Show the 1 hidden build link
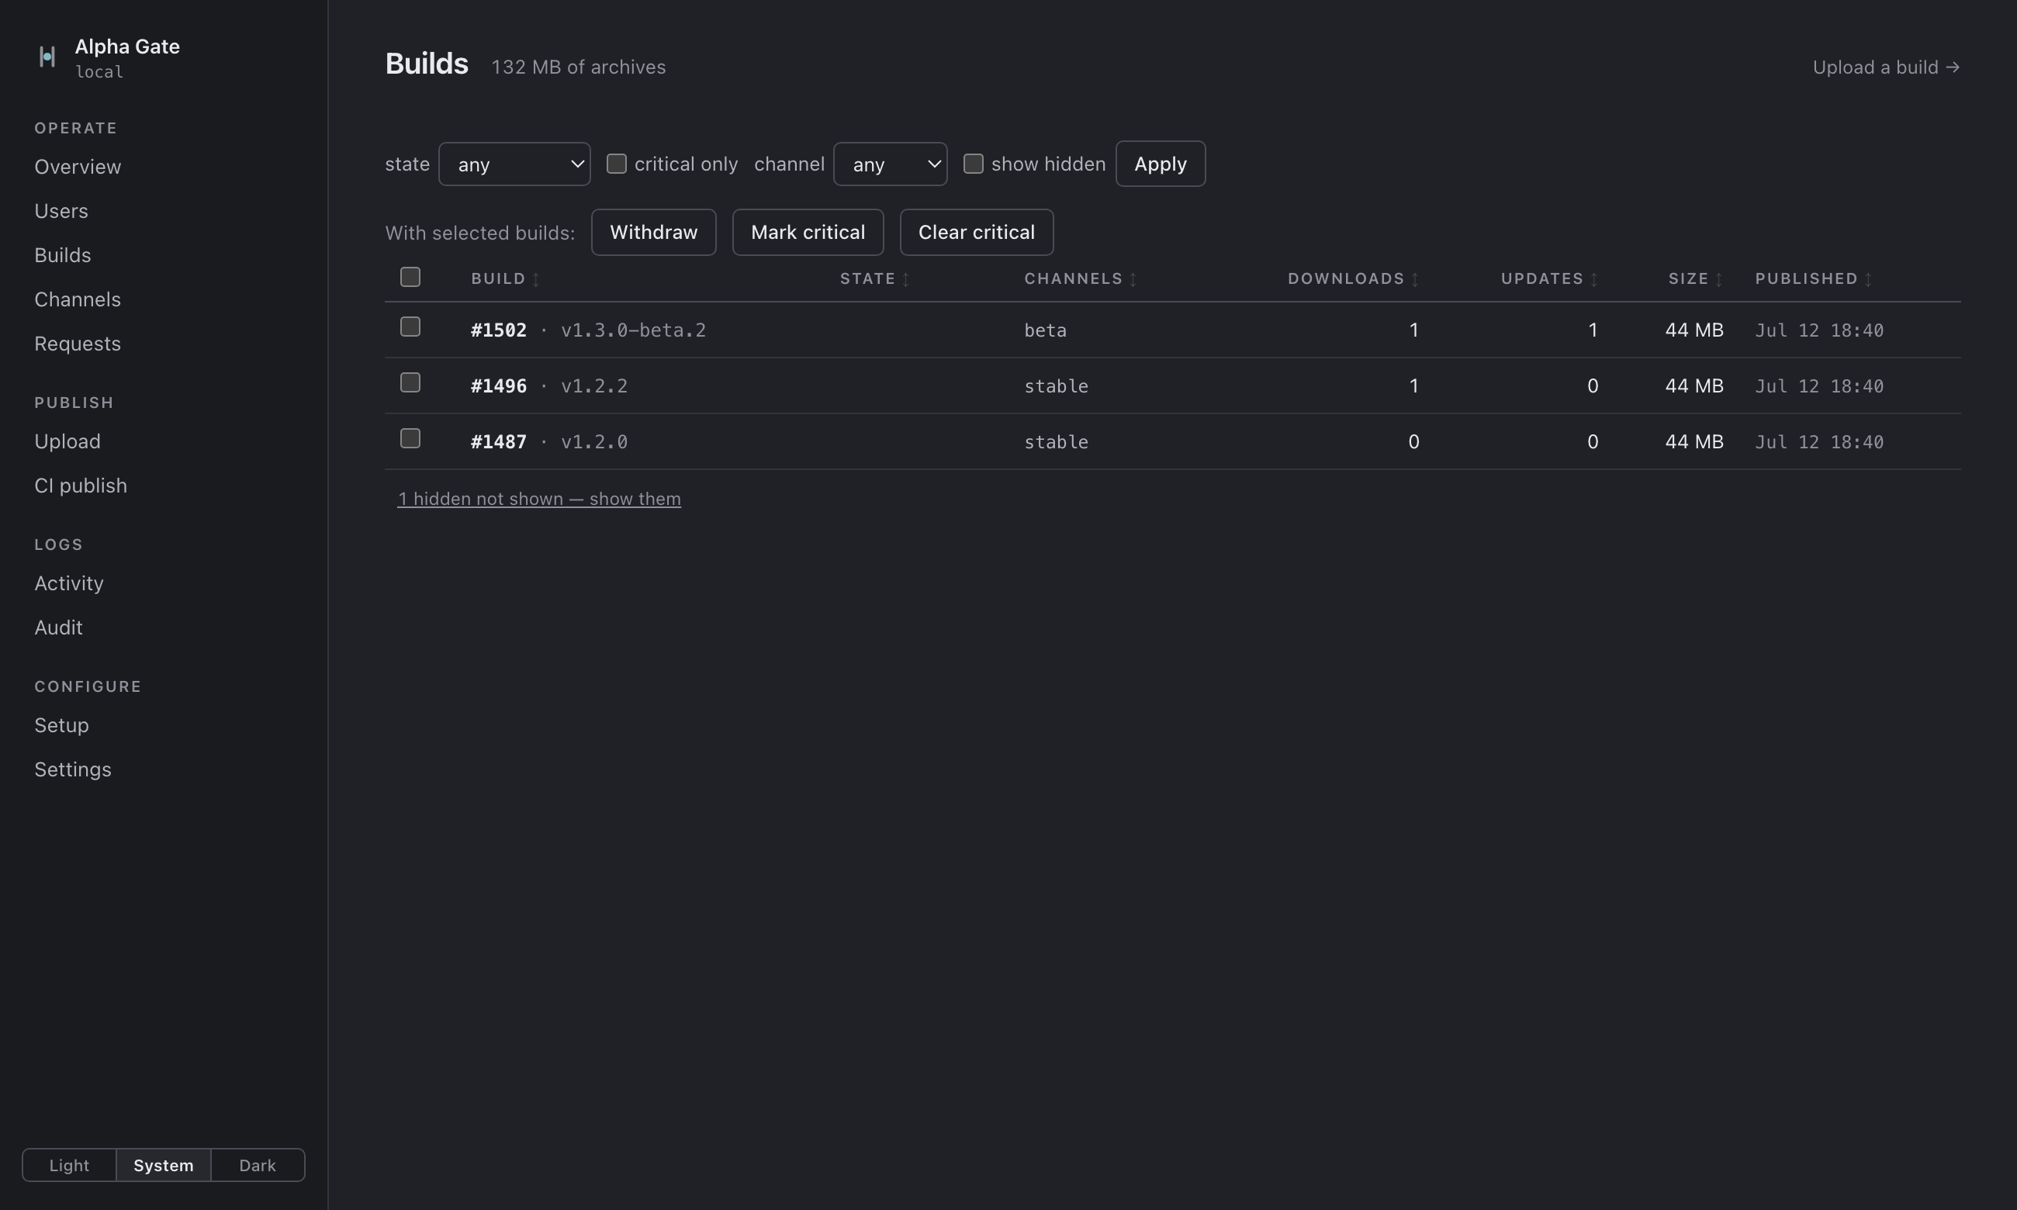Screen dimensions: 2017x1210 pyautogui.click(x=539, y=499)
